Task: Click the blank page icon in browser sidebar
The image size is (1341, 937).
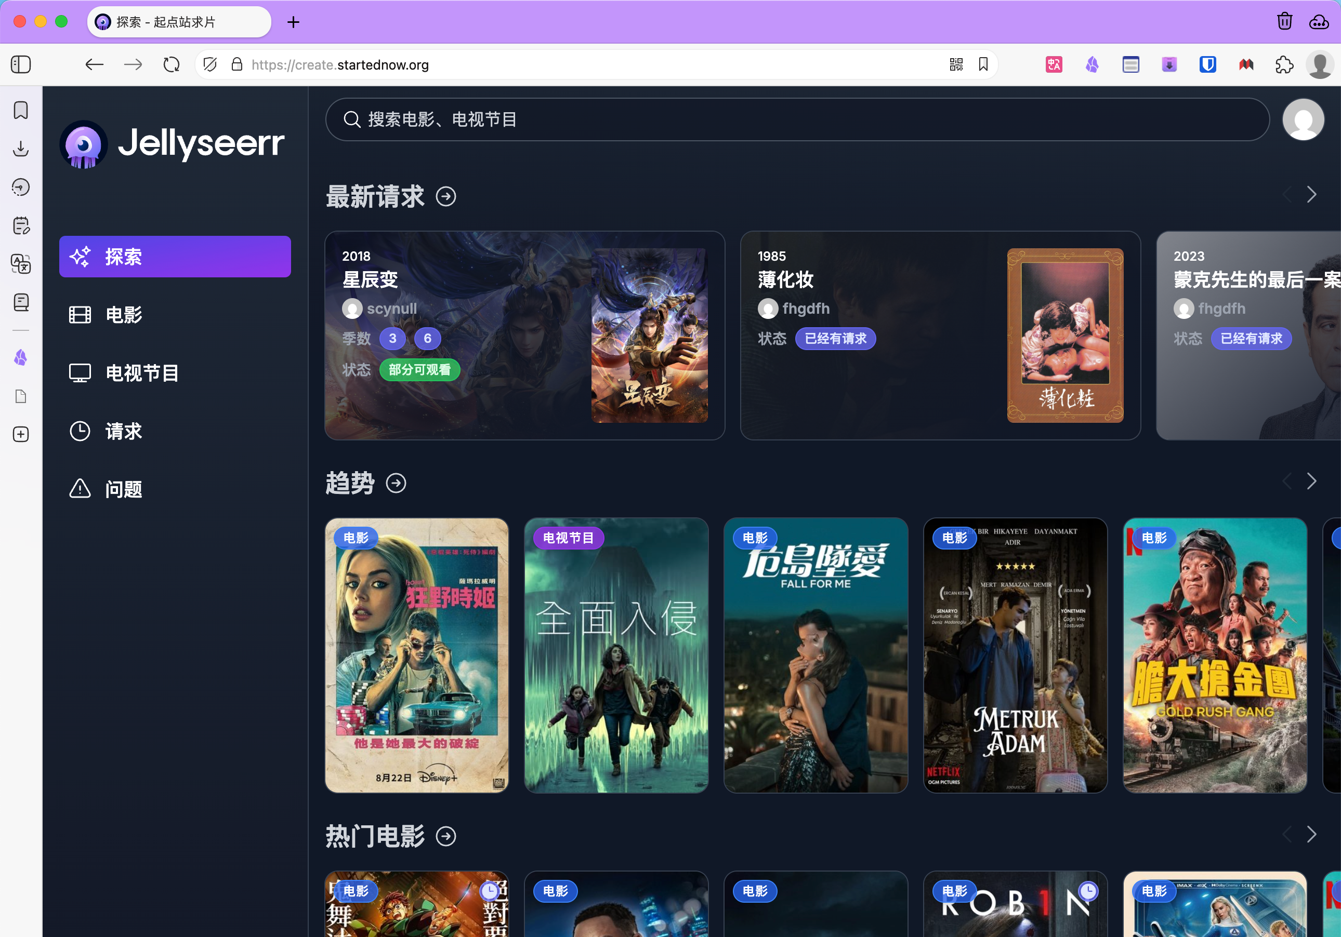Action: pyautogui.click(x=21, y=397)
